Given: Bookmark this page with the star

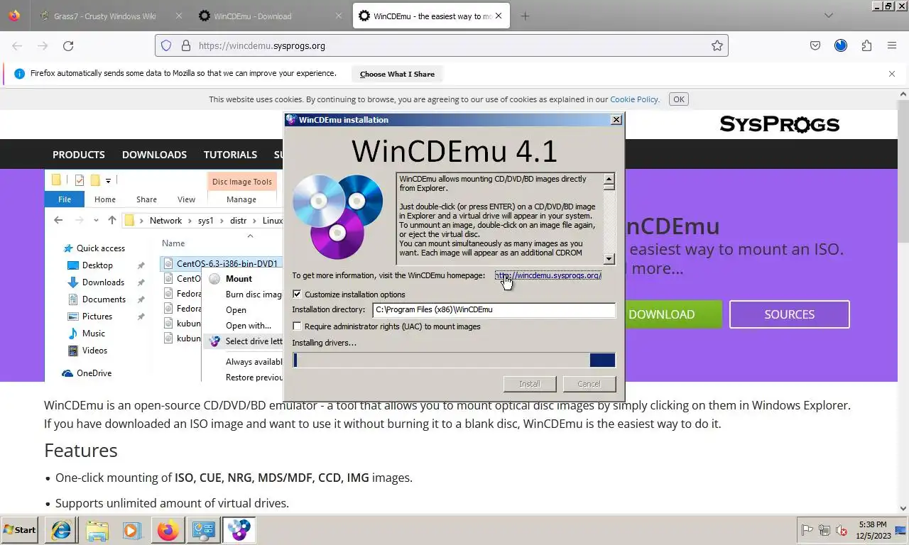Looking at the screenshot, I should [717, 45].
